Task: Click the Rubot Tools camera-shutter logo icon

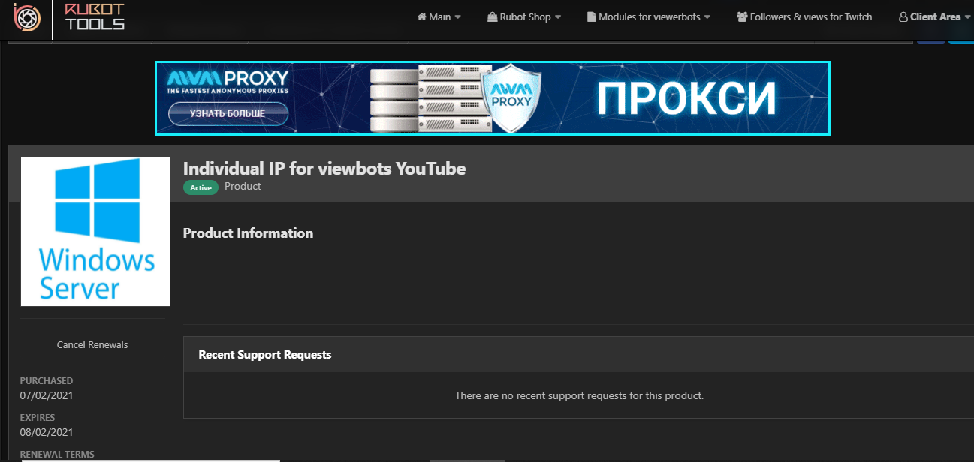Action: (x=27, y=16)
